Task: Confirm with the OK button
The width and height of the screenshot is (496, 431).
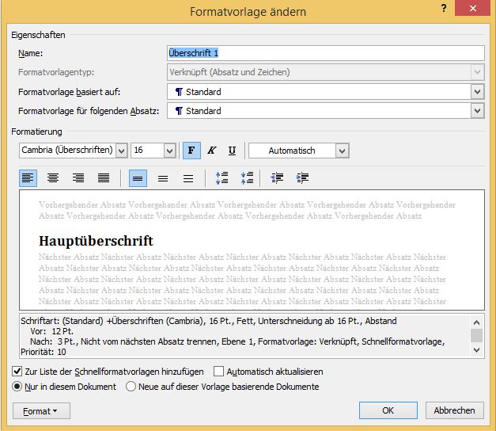Action: click(388, 410)
